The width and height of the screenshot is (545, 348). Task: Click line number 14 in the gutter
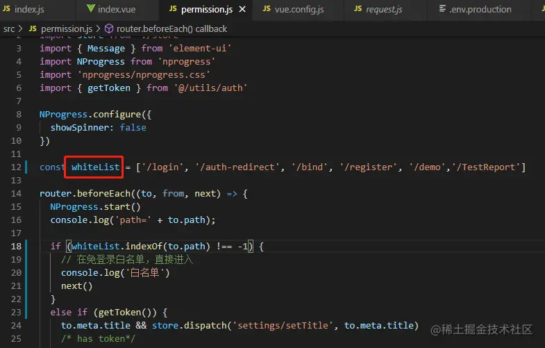click(16, 194)
